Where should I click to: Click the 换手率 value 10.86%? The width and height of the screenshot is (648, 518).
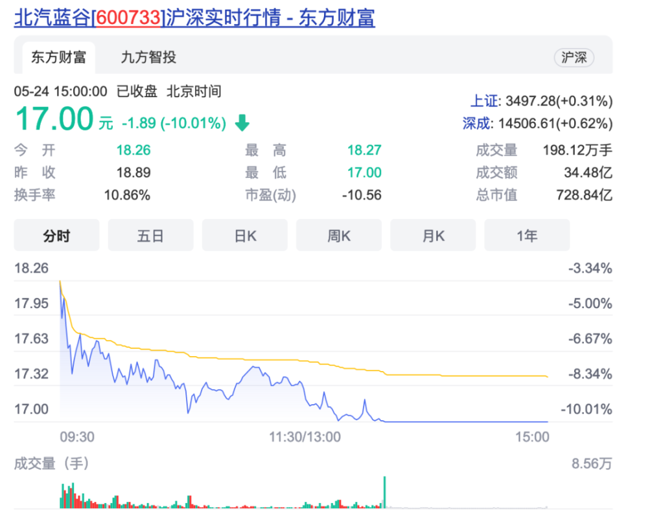pyautogui.click(x=127, y=194)
